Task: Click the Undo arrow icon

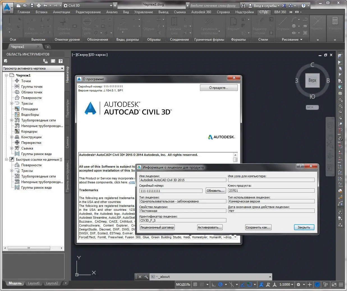Action: pyautogui.click(x=45, y=6)
